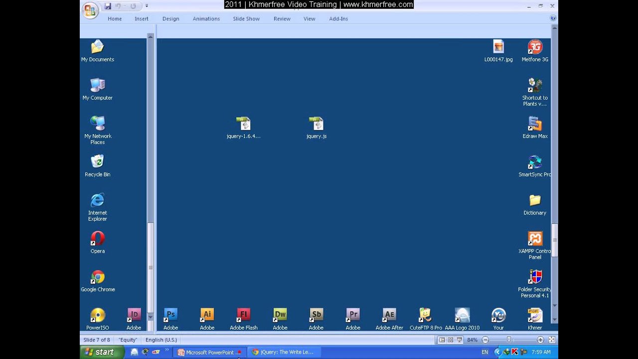Switch to jQuery Chrome window in taskbar

pyautogui.click(x=283, y=352)
